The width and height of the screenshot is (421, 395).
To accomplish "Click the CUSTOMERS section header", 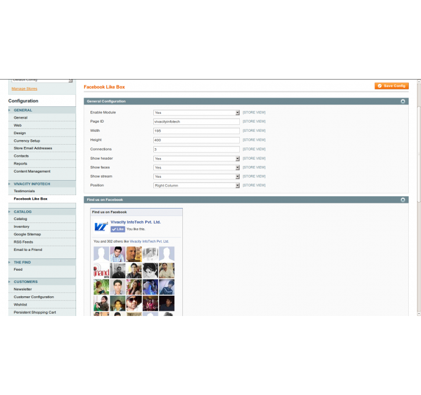I will click(42, 282).
